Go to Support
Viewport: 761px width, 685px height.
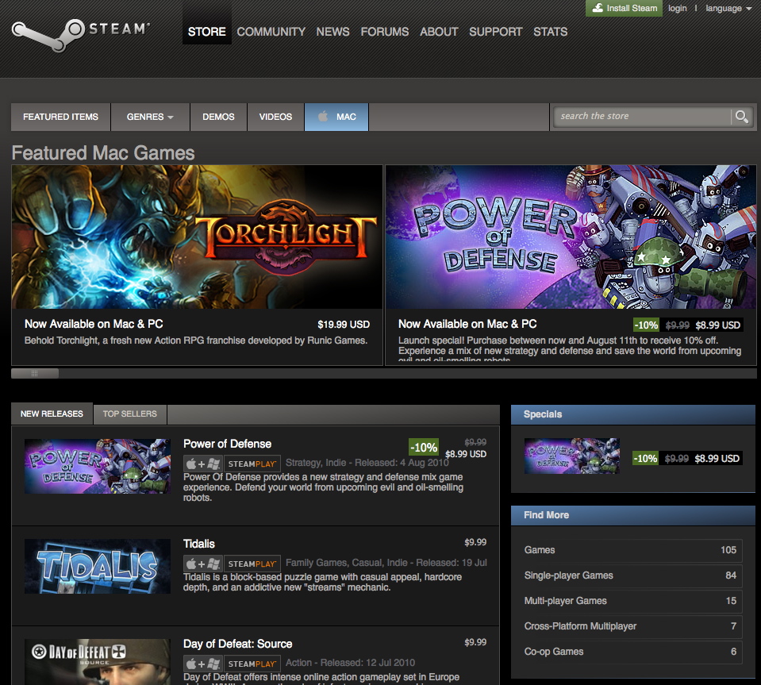coord(495,32)
